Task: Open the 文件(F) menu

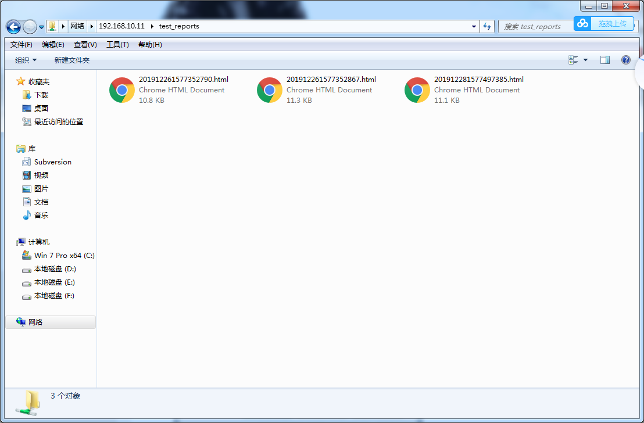Action: click(x=22, y=44)
